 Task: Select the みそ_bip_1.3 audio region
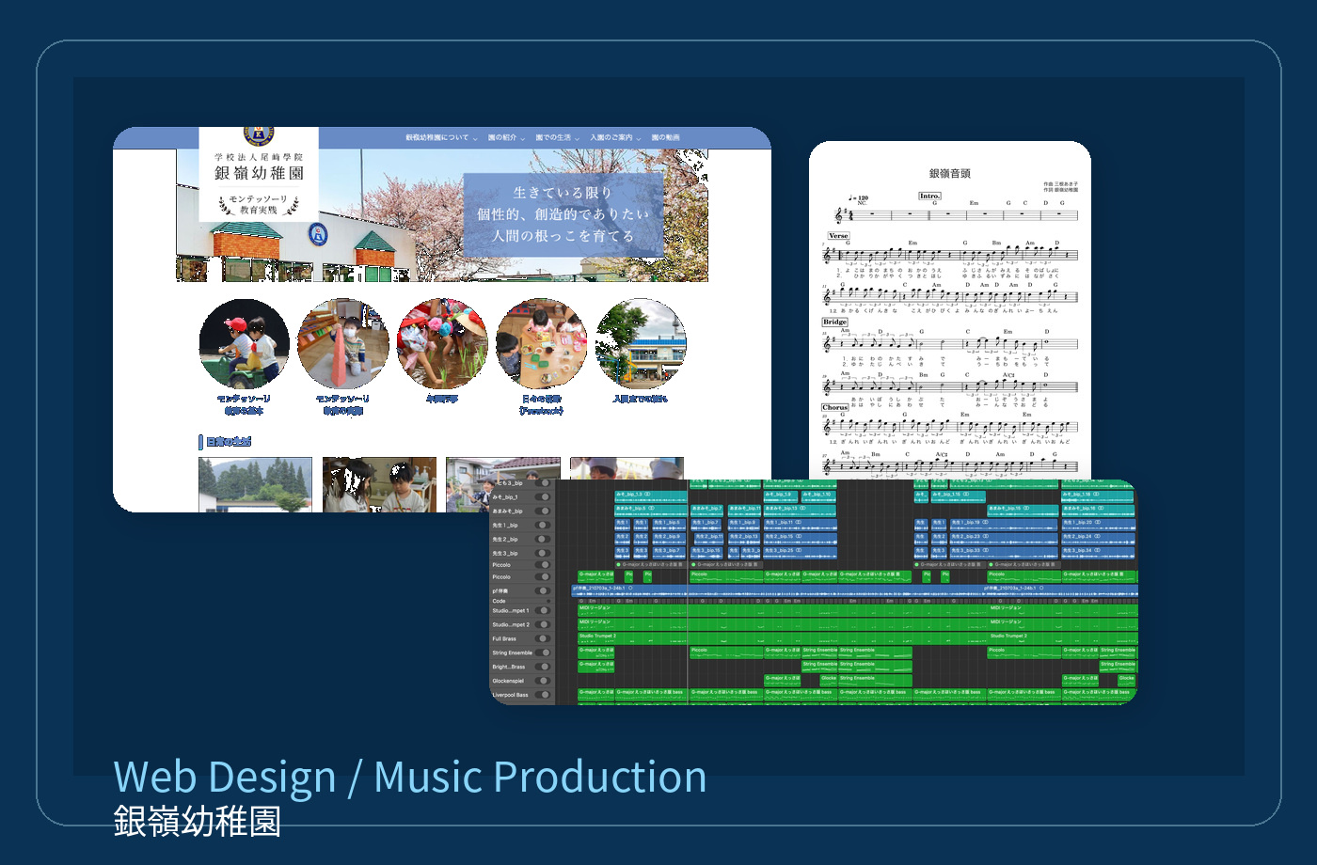pyautogui.click(x=651, y=497)
